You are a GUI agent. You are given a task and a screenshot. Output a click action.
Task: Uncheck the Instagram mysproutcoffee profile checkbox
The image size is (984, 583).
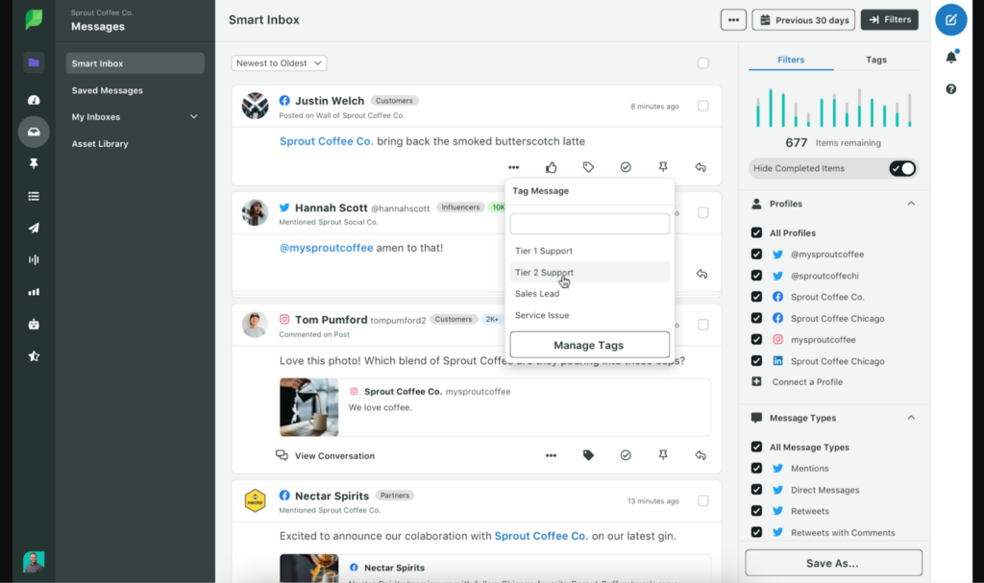(x=756, y=339)
